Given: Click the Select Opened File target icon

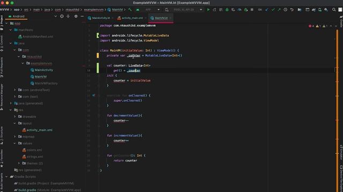Looking at the screenshot, I should 62,17.
